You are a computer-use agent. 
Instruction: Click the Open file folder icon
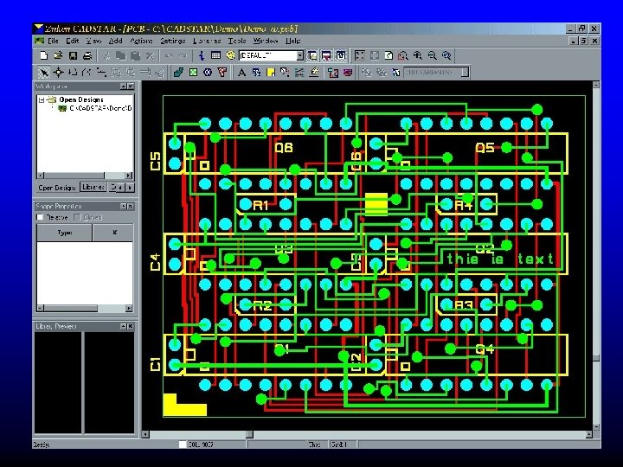59,55
